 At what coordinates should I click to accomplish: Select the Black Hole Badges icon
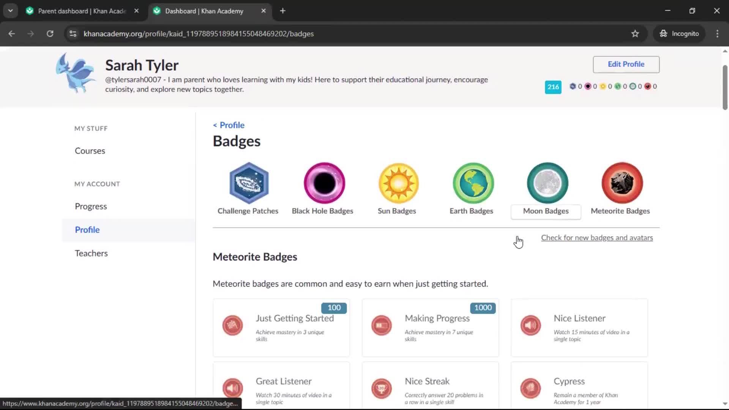324,183
